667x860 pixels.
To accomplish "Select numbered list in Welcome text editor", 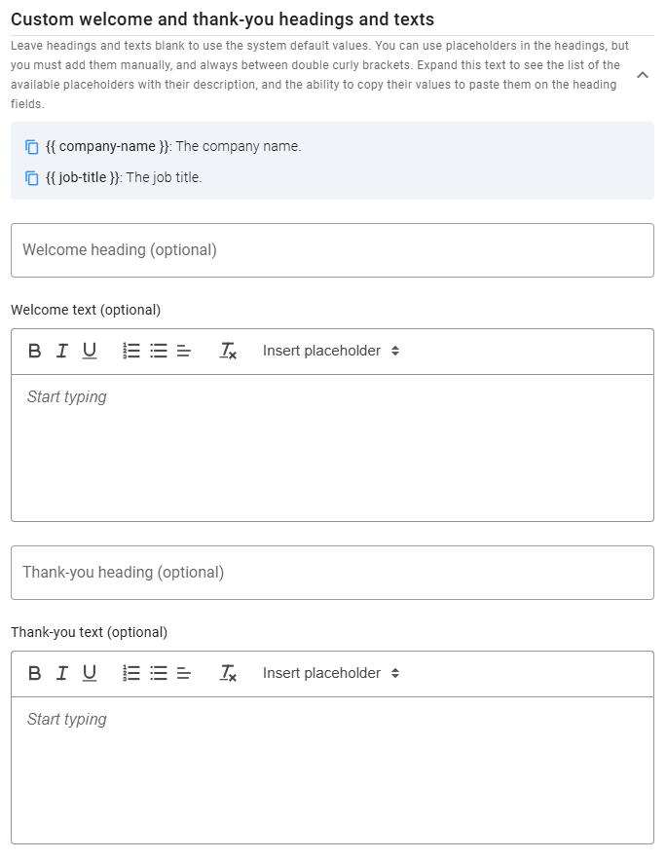I will coord(130,351).
